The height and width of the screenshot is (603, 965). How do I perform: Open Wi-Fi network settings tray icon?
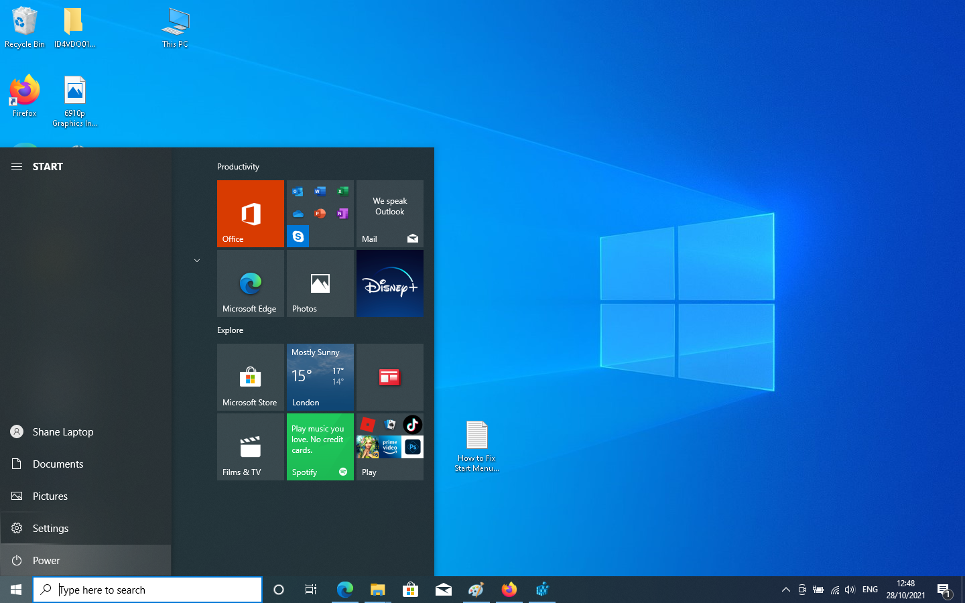[834, 590]
